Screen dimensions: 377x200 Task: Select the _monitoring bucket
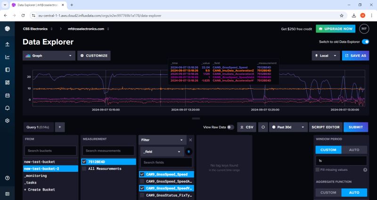tap(50, 176)
